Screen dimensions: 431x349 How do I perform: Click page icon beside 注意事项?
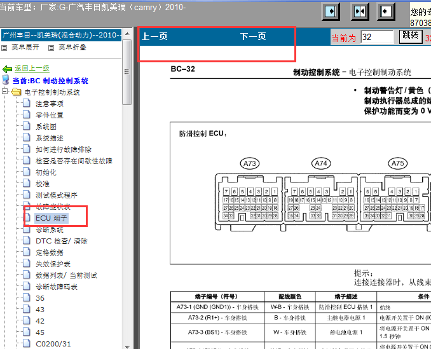click(27, 103)
